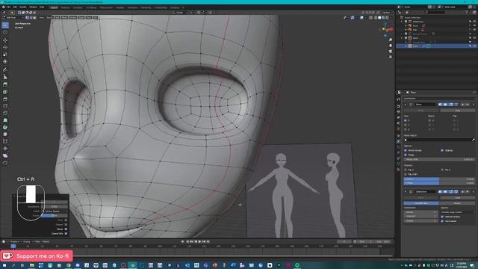Open the Global transform orientation dropdown

point(180,13)
